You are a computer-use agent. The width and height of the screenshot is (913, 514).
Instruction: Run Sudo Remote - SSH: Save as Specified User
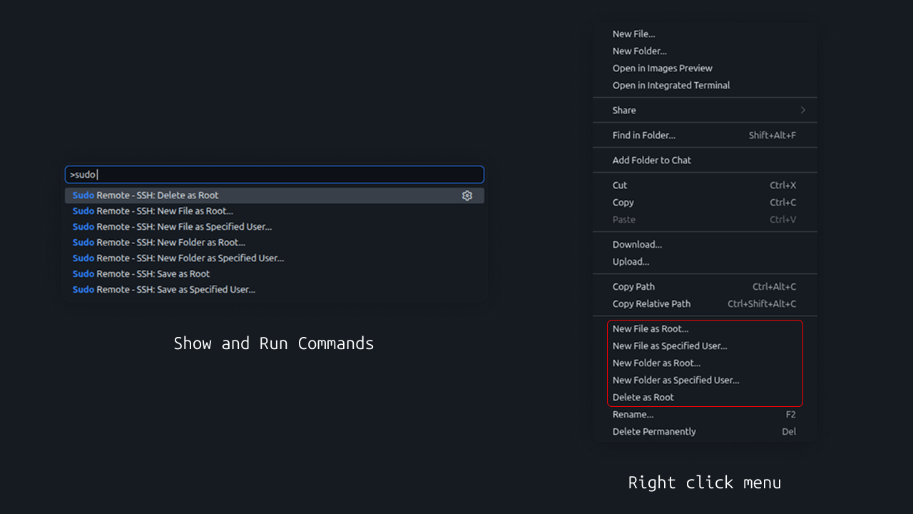[275, 290]
